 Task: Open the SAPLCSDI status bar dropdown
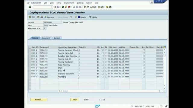tap(144, 106)
